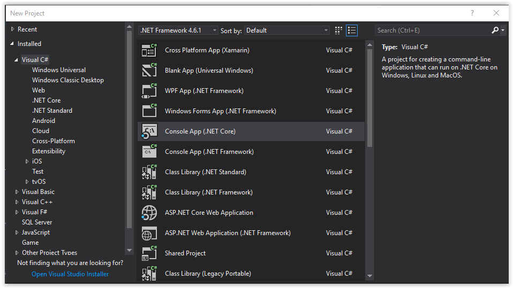Image resolution: width=513 pixels, height=288 pixels.
Task: Focus the Search (Ctrl+E) field
Action: [433, 30]
